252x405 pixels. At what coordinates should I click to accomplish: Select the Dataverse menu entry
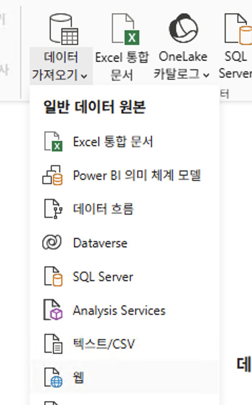point(100,243)
